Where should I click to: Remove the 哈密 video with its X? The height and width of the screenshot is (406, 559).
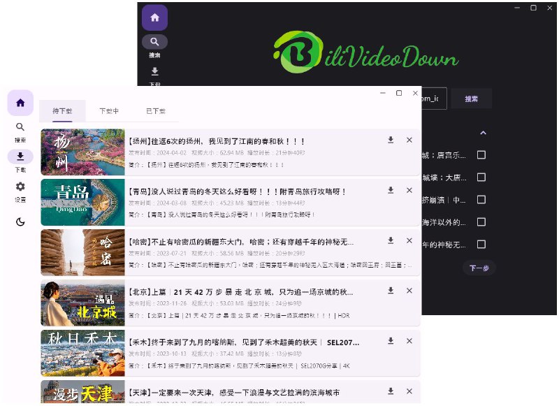(x=409, y=240)
